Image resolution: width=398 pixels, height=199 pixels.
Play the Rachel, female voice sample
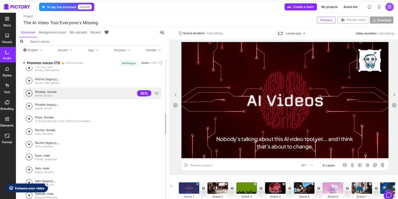tap(29, 131)
